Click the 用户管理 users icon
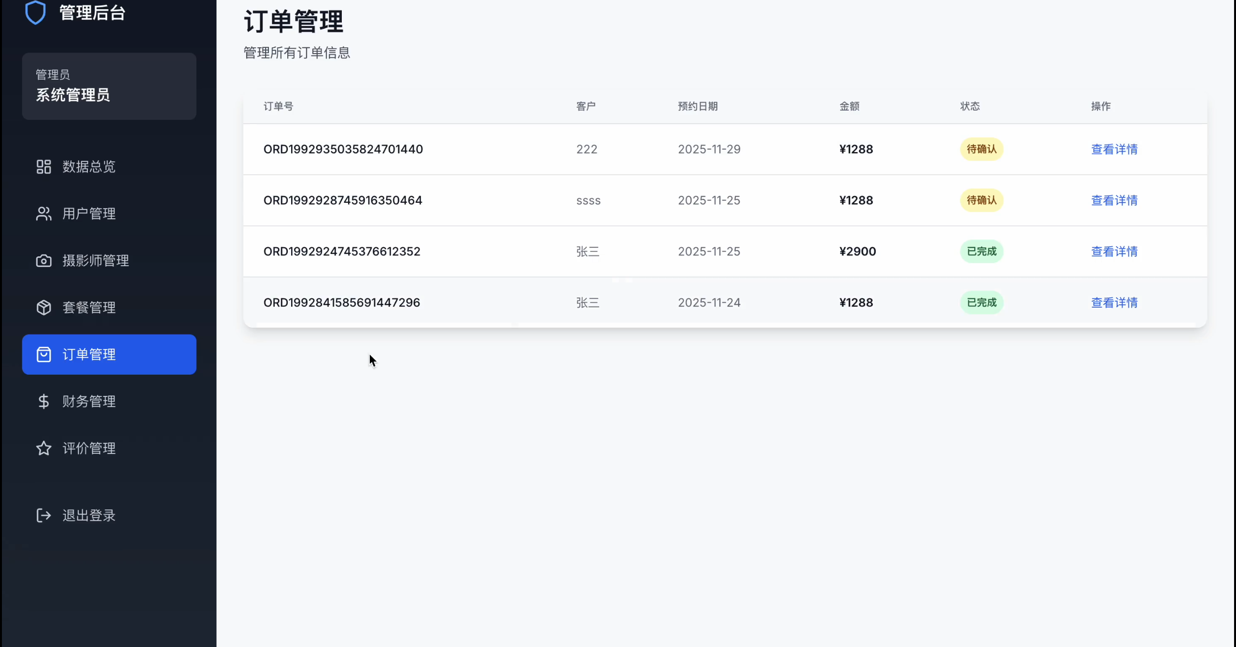Viewport: 1236px width, 647px height. coord(43,213)
